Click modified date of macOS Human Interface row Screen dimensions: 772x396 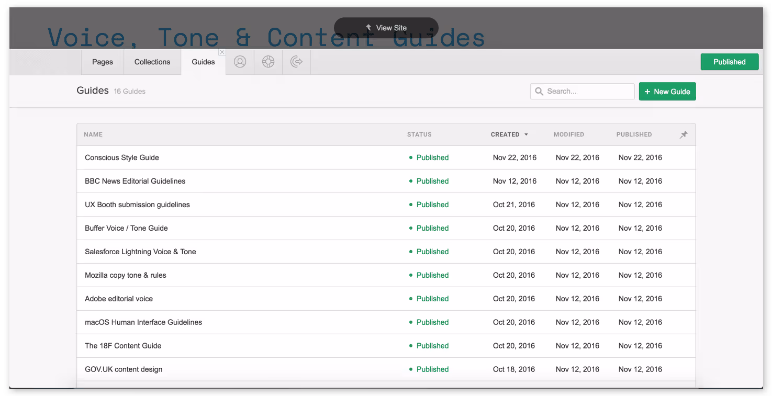577,322
